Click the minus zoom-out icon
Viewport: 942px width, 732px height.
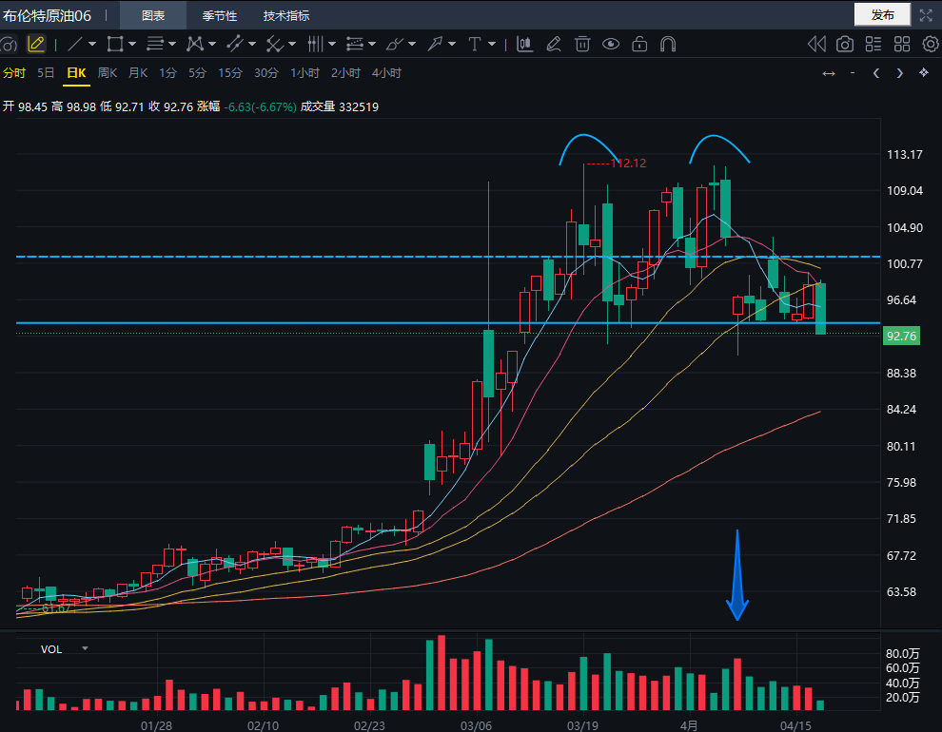pyautogui.click(x=852, y=72)
